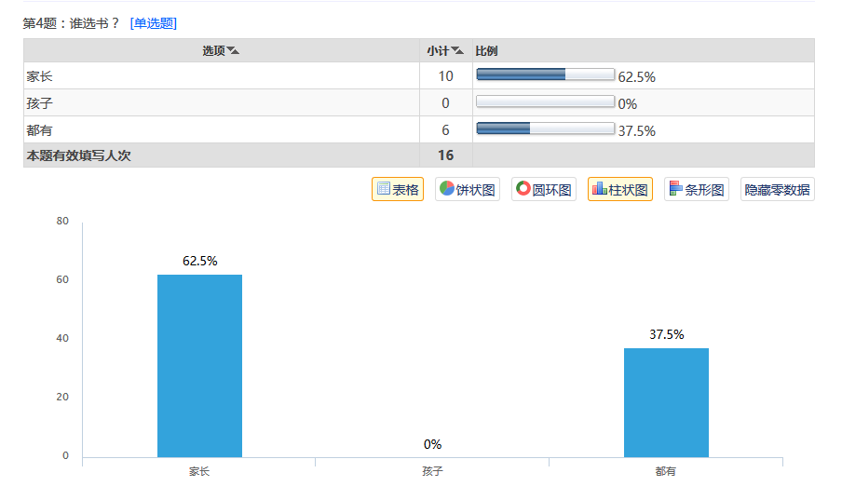Click the 孩子 x-axis label in chart
842x500 pixels.
click(x=432, y=471)
